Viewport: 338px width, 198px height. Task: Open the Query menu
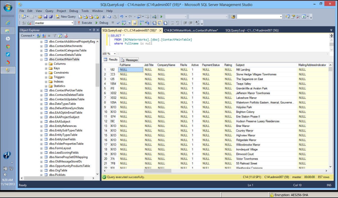click(49, 11)
